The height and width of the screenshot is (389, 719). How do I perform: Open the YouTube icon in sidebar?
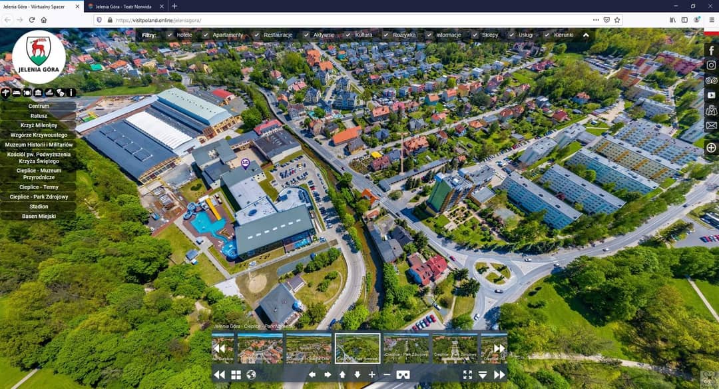pyautogui.click(x=711, y=95)
